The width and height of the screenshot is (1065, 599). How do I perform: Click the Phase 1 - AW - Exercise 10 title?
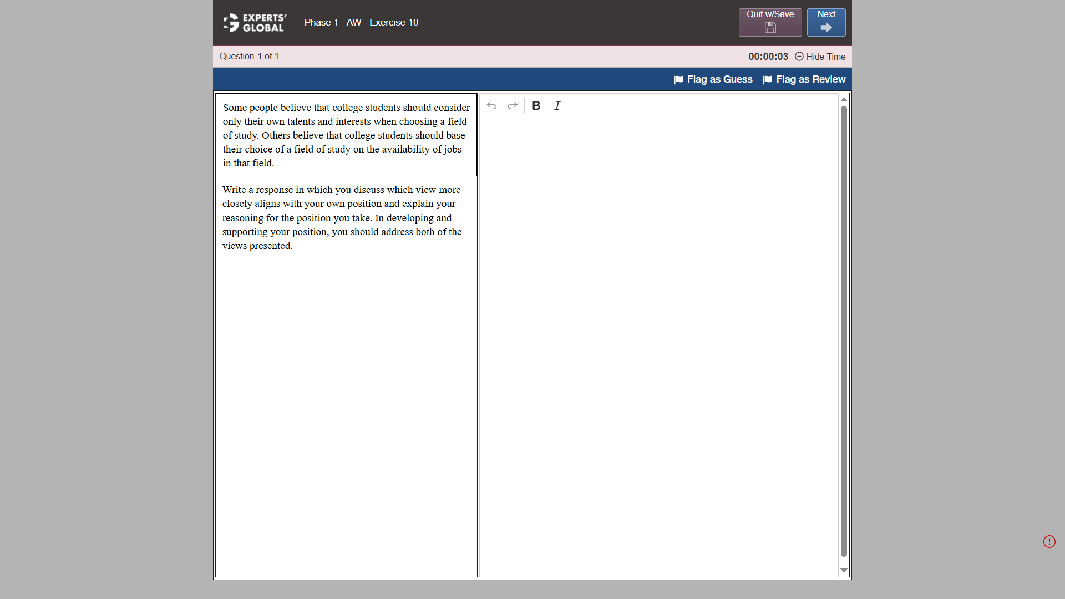coord(362,23)
